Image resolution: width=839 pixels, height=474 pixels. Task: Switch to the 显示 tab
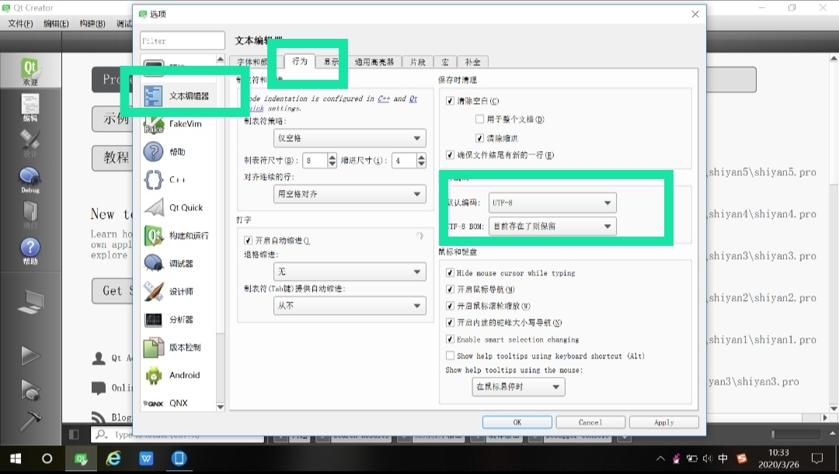coord(331,62)
